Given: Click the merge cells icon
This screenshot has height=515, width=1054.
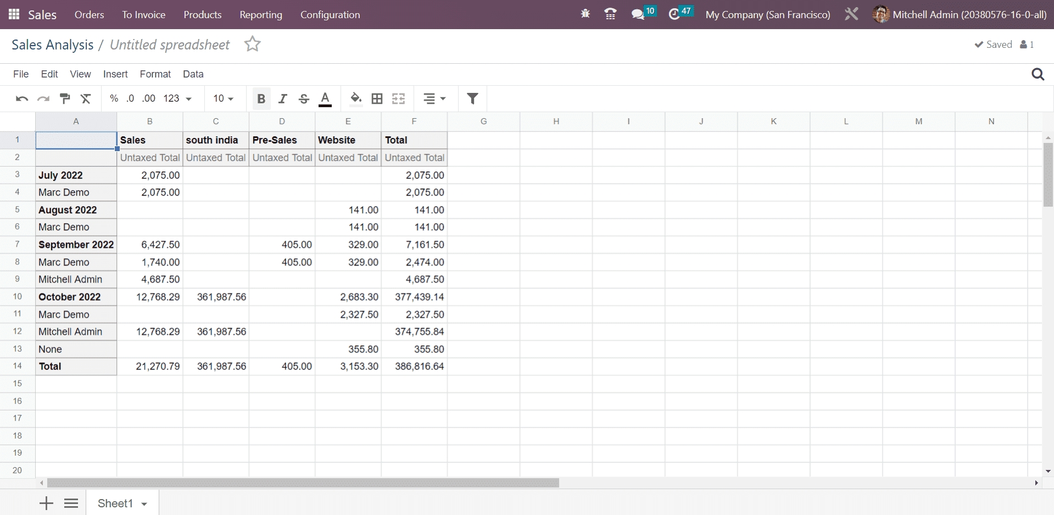Looking at the screenshot, I should [398, 99].
